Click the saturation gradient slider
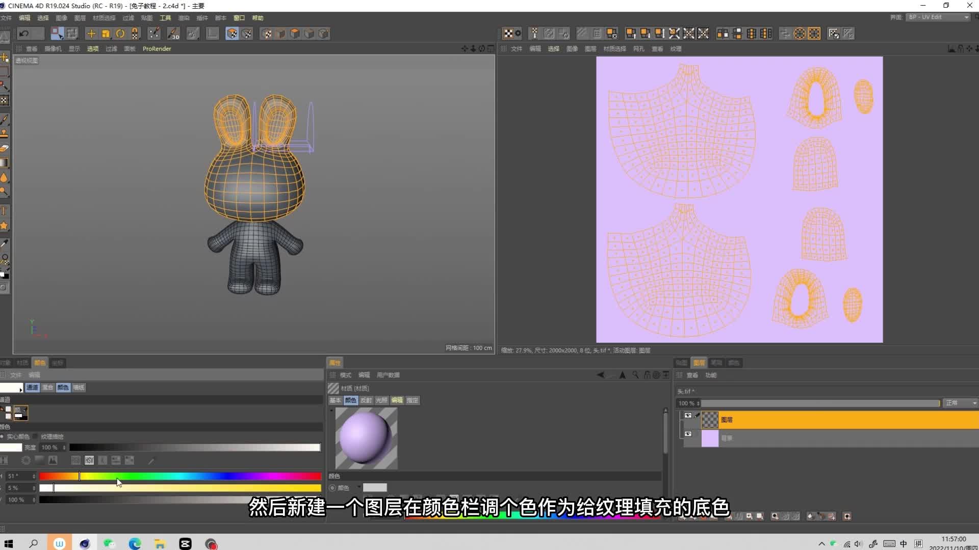979x550 pixels. pos(180,488)
